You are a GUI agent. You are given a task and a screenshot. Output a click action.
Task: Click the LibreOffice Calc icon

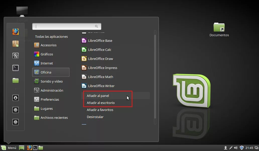coord(84,50)
